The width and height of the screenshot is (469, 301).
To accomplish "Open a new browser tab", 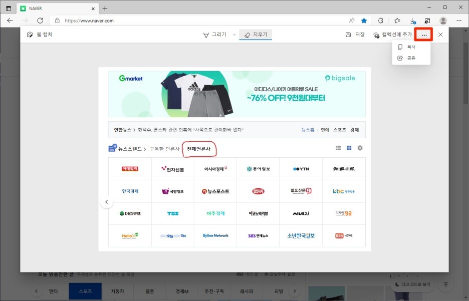I will point(105,9).
